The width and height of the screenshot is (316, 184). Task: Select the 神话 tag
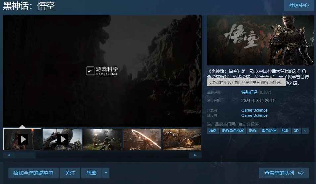point(213,131)
